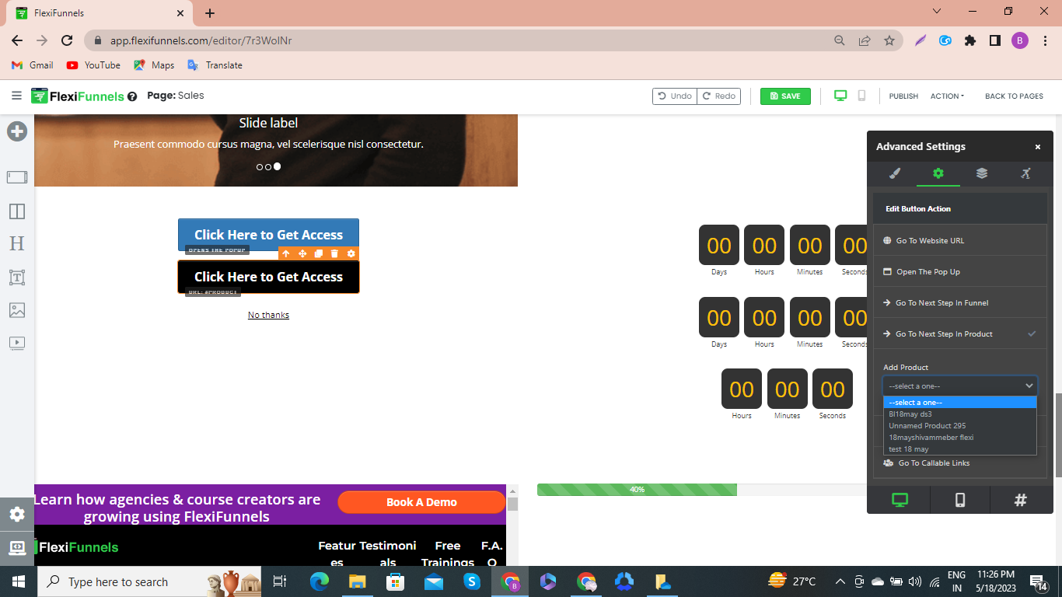Click the monitor preview icon at sidebar bottom
This screenshot has height=597, width=1062.
17,548
